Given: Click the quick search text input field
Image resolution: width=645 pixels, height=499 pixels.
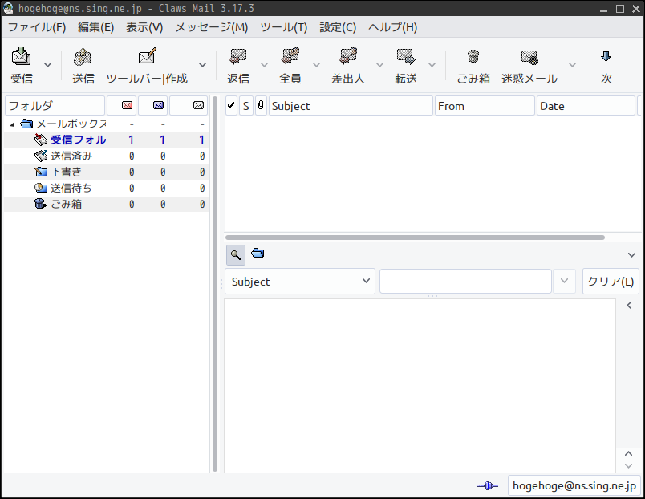Looking at the screenshot, I should click(x=465, y=282).
